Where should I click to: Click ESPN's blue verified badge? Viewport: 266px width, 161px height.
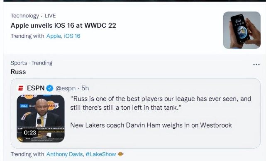pos(50,88)
